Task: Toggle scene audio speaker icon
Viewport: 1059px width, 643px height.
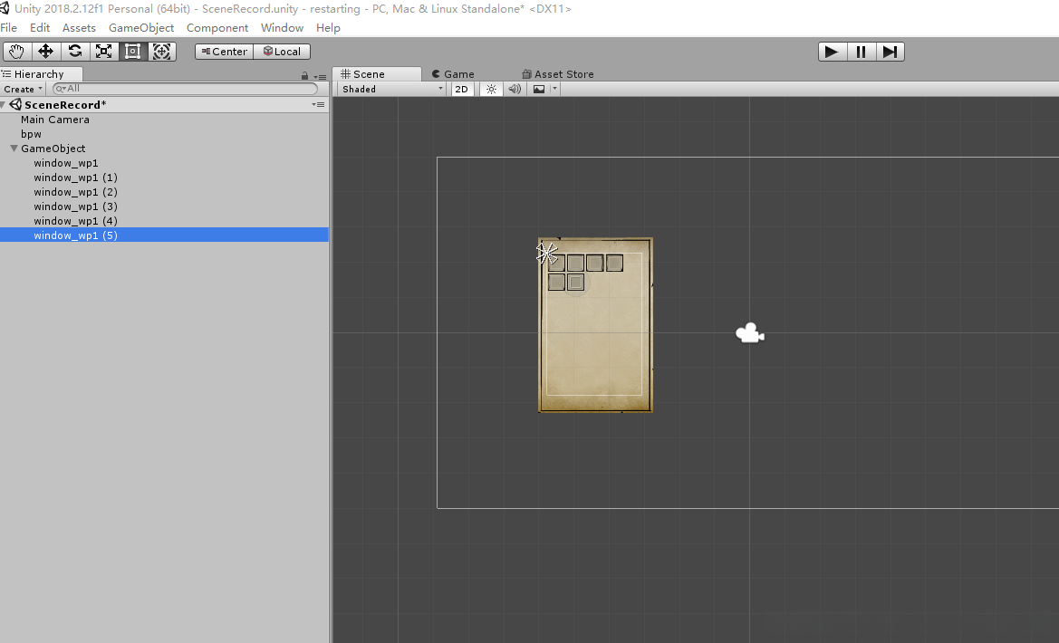Action: (x=515, y=89)
